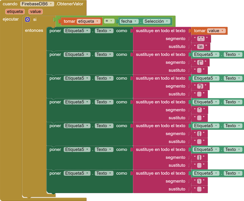
Task: Click the entonces label of the si block
Action: click(x=34, y=31)
